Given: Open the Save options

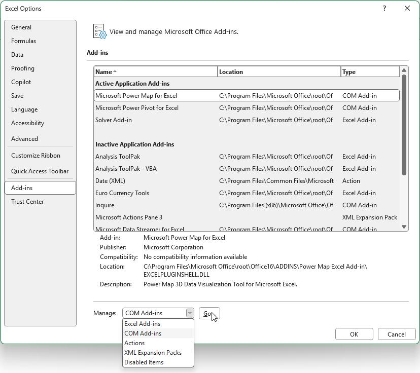Looking at the screenshot, I should [x=40, y=95].
